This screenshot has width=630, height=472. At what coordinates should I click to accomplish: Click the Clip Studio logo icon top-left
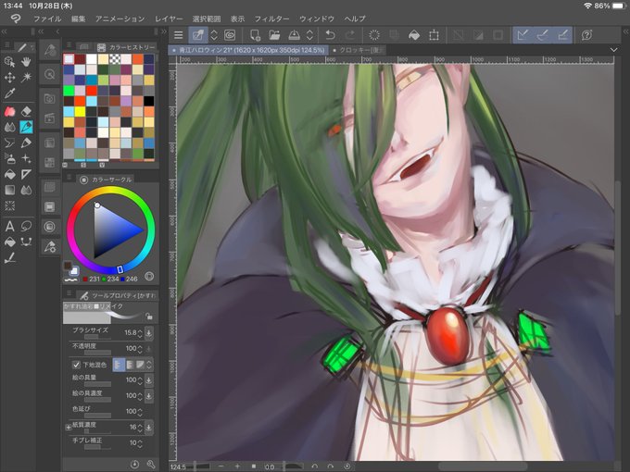(x=16, y=19)
